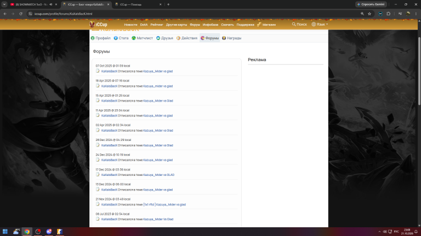Click KaXaIsBacK username in 08 Jul 2023 entry
The width and height of the screenshot is (421, 236).
tap(109, 220)
